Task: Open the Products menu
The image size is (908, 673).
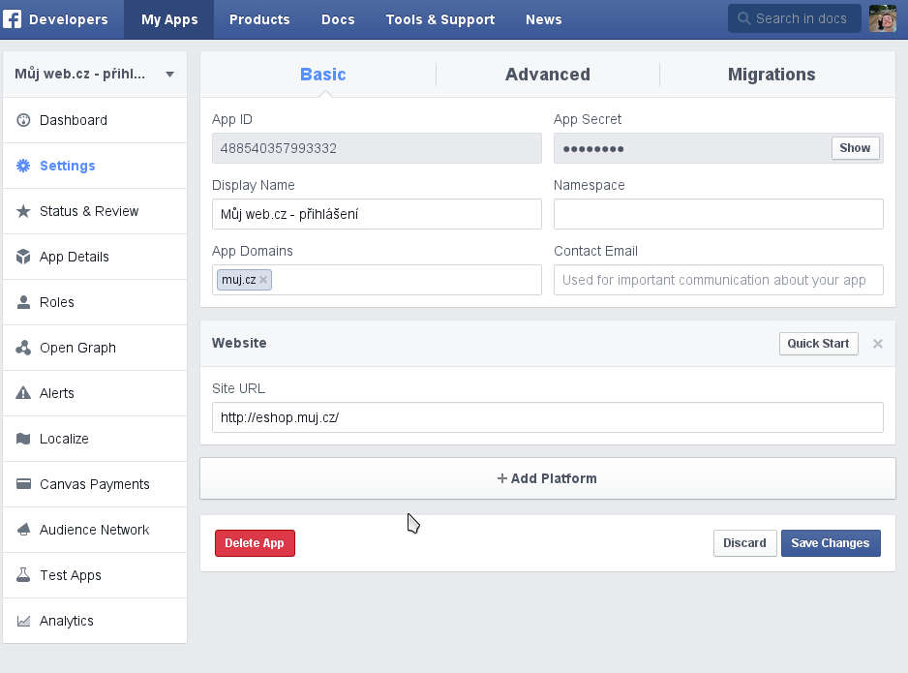Action: (259, 19)
